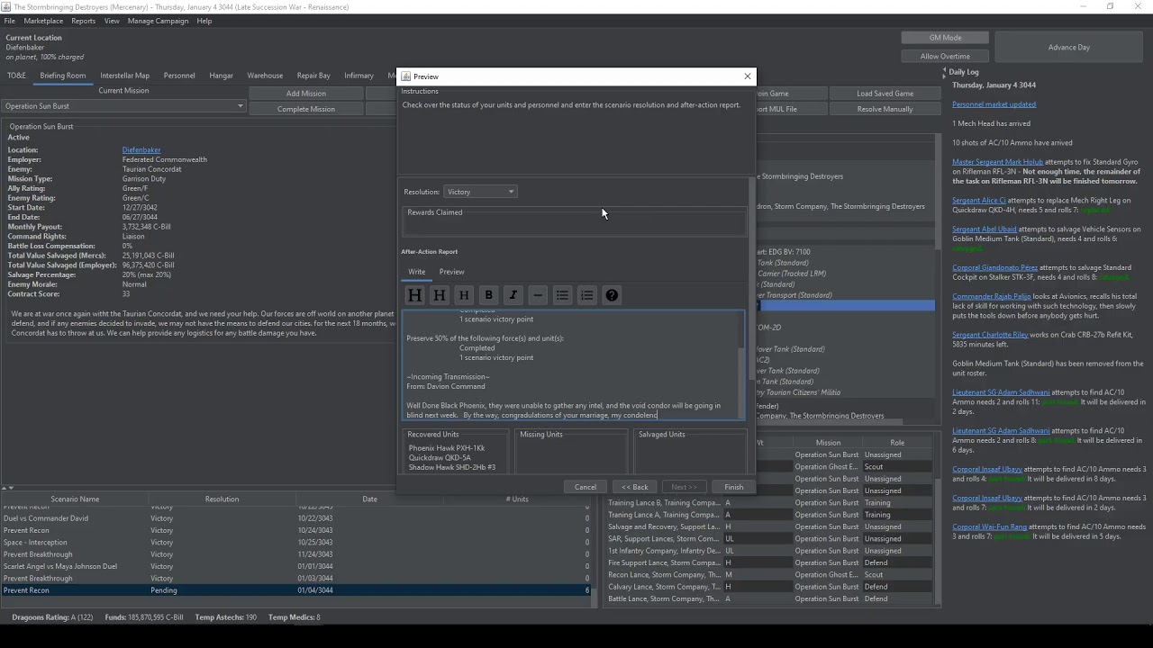Select the Preview tab of After-Action Report
The width and height of the screenshot is (1153, 648).
(451, 272)
